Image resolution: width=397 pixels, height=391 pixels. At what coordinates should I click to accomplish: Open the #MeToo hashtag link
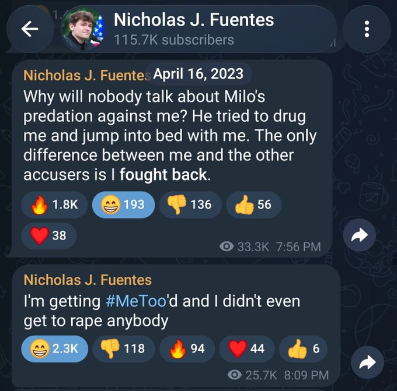[x=136, y=301]
